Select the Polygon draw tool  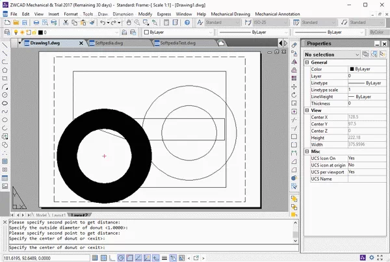[x=5, y=70]
